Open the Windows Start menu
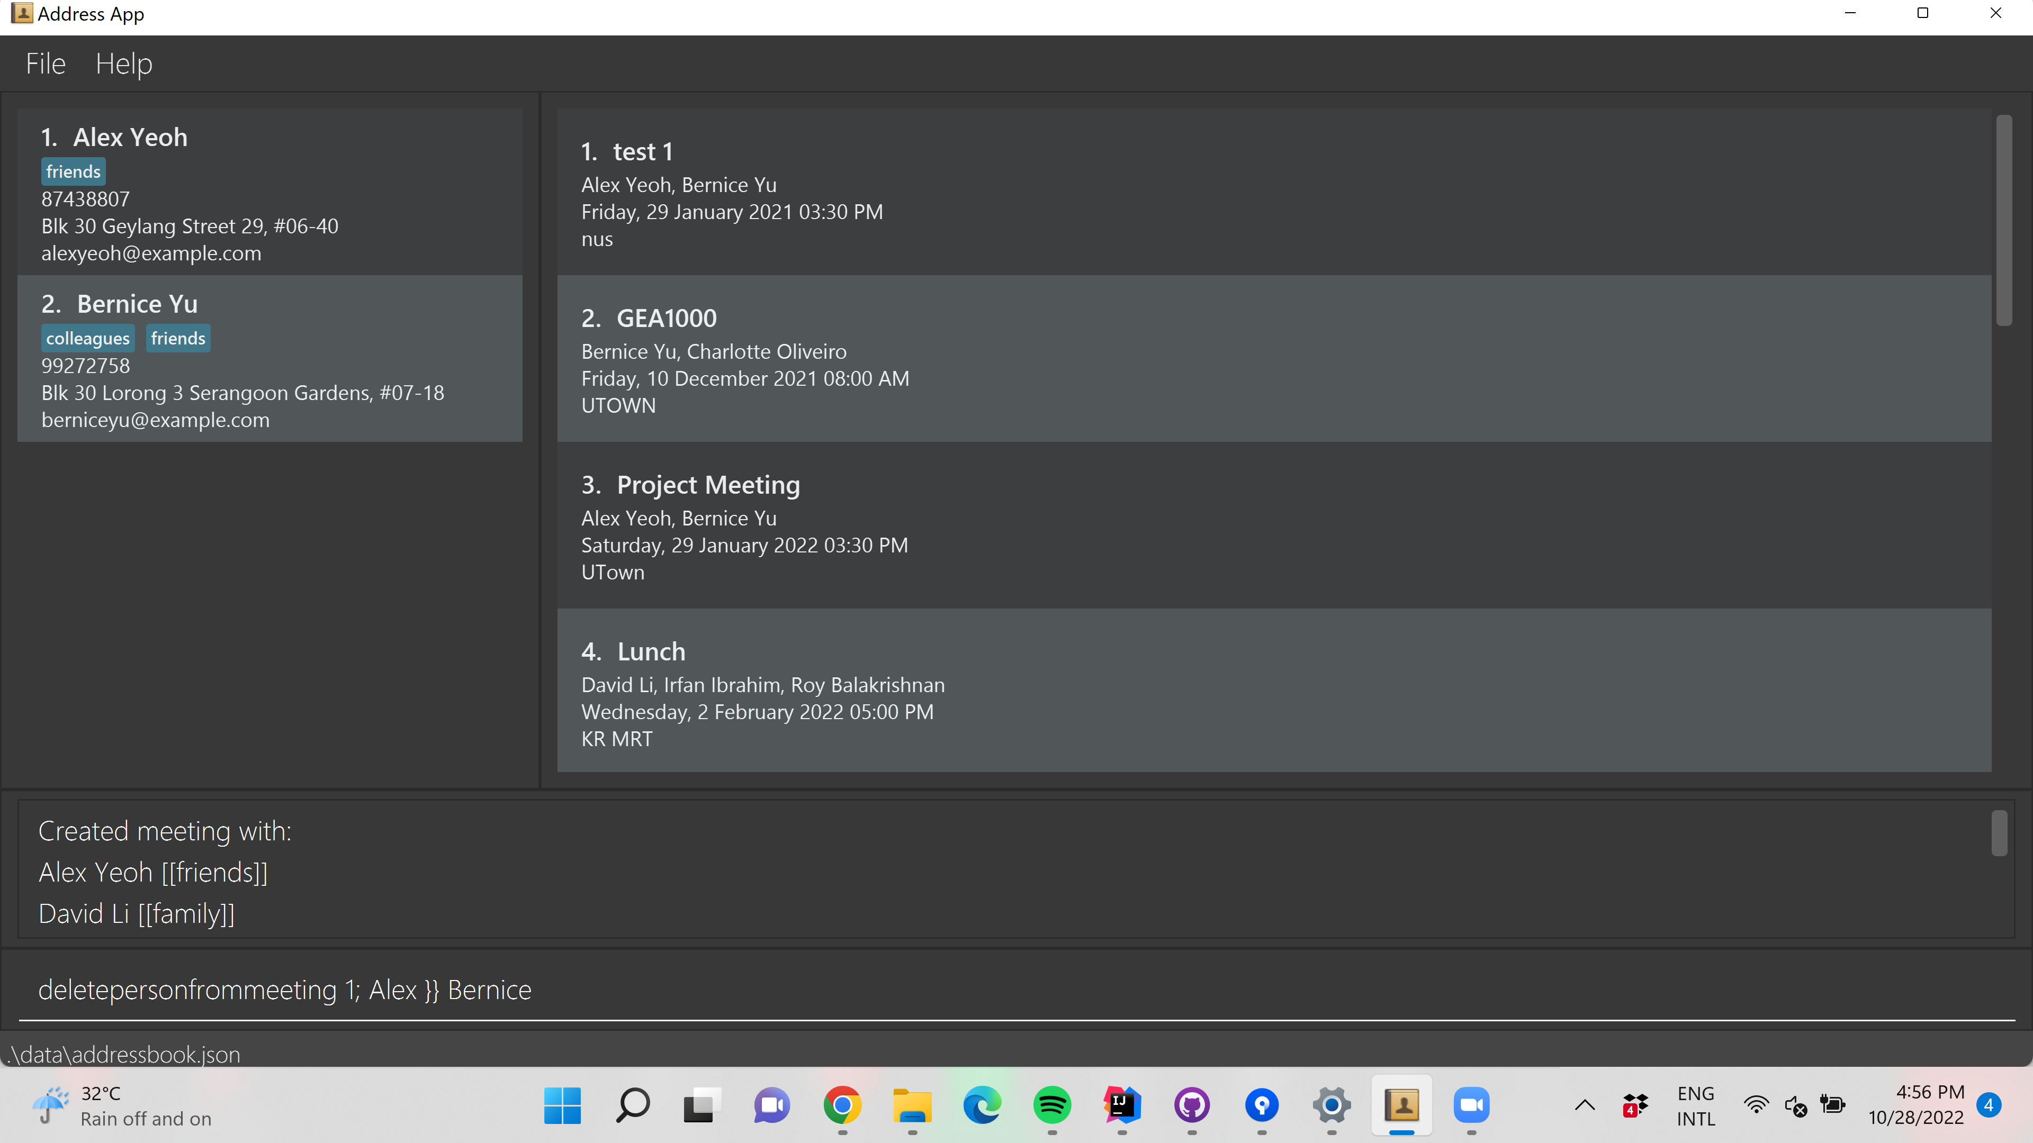The height and width of the screenshot is (1143, 2033). [x=562, y=1105]
